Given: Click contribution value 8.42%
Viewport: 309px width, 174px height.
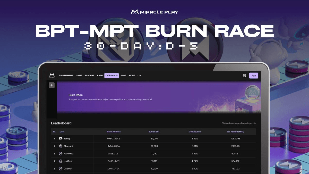Looking at the screenshot, I should tap(195, 139).
